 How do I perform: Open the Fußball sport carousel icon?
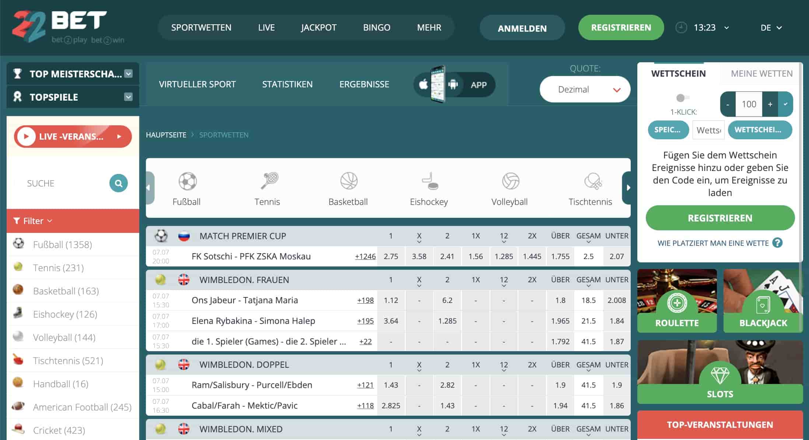(188, 181)
